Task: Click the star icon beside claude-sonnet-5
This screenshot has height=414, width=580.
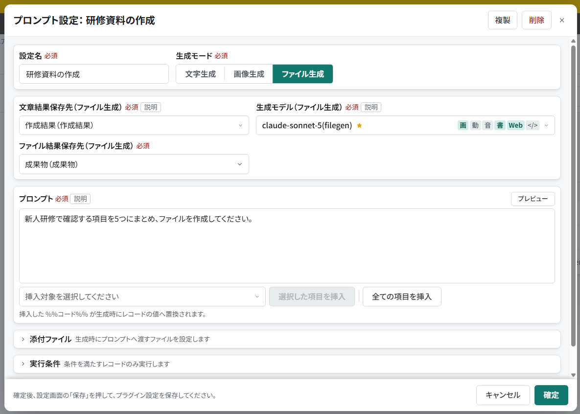Action: pos(359,125)
